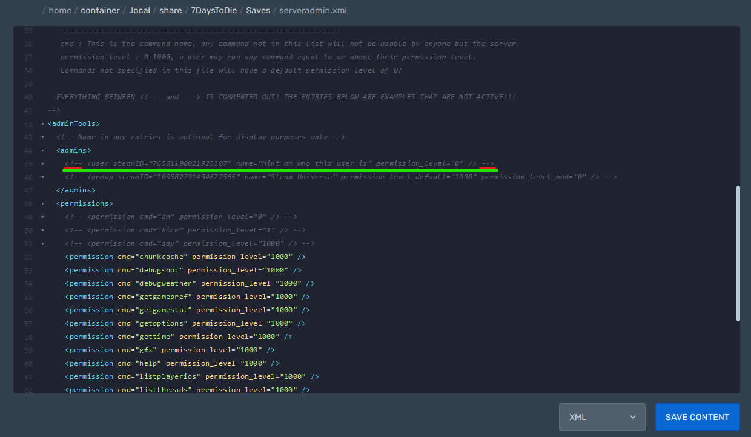Go to the .local breadcrumb folder
Viewport: 751px width, 437px height.
(139, 10)
